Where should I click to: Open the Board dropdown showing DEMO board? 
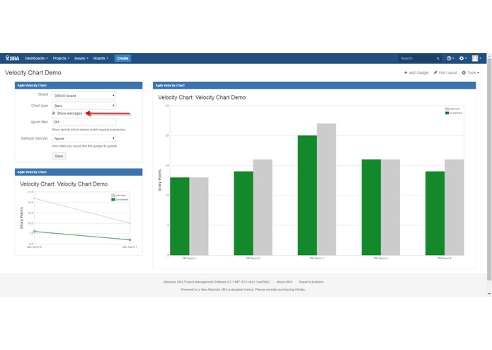[84, 96]
